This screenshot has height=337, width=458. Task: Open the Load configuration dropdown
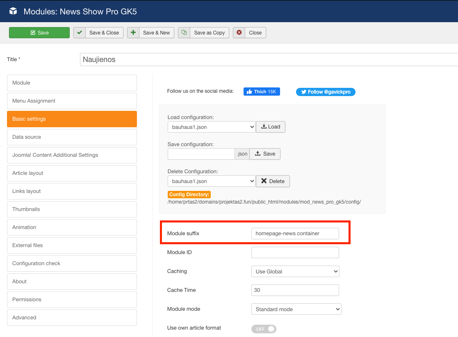(x=212, y=127)
